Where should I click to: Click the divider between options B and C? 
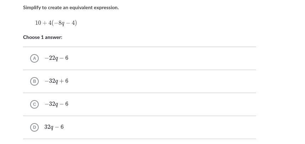pos(139,93)
